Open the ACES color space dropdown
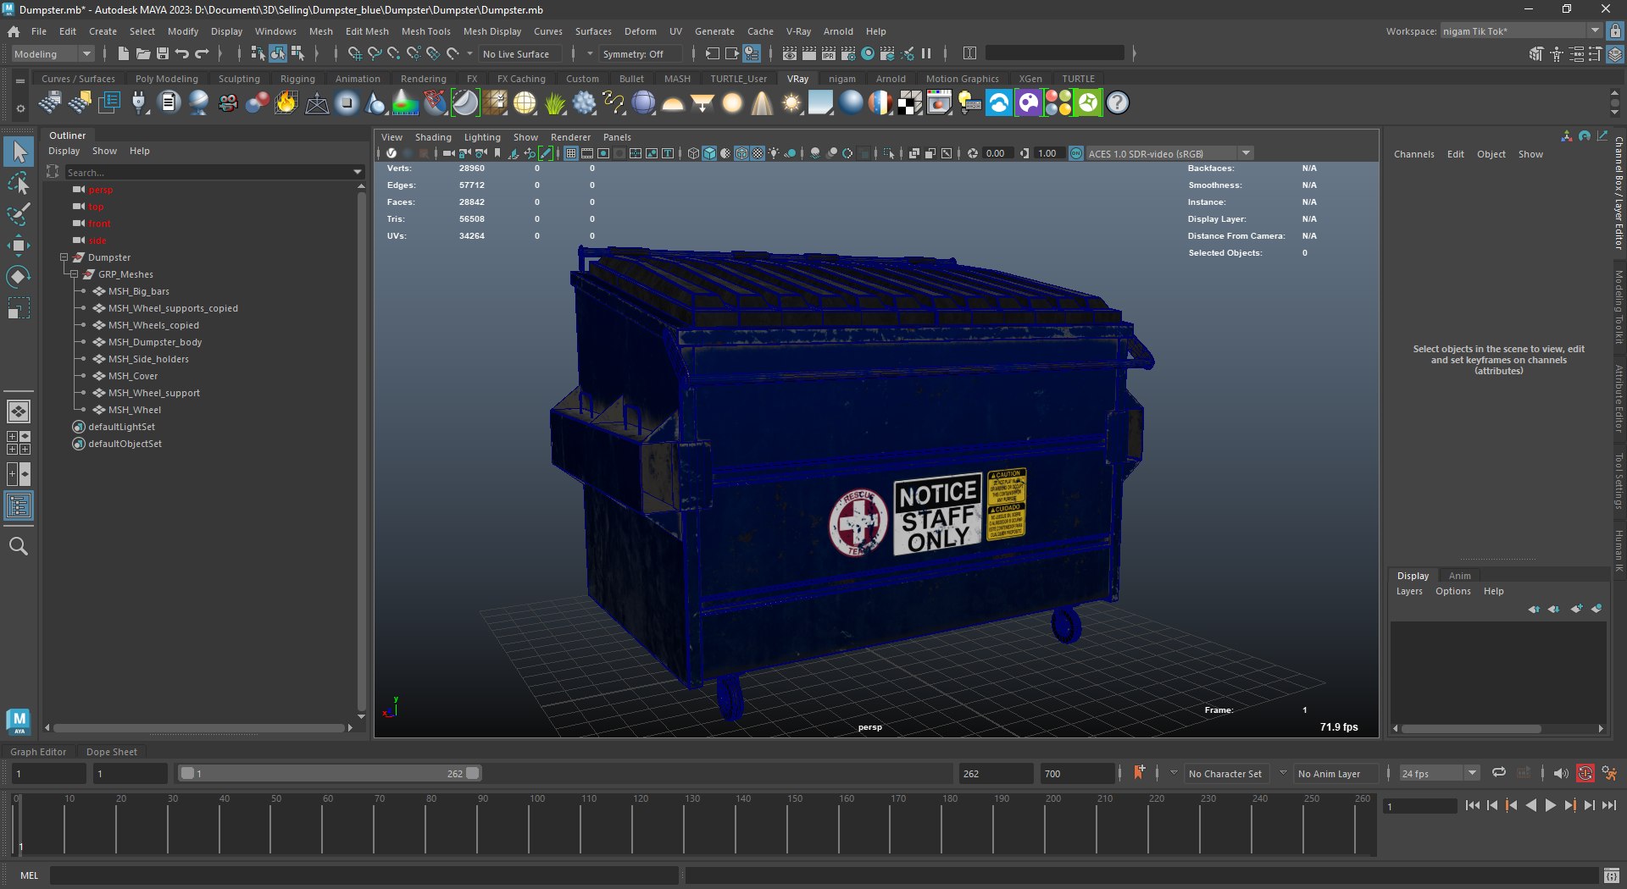Image resolution: width=1627 pixels, height=889 pixels. (x=1169, y=153)
